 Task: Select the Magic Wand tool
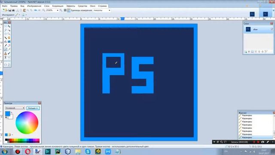click(6, 38)
